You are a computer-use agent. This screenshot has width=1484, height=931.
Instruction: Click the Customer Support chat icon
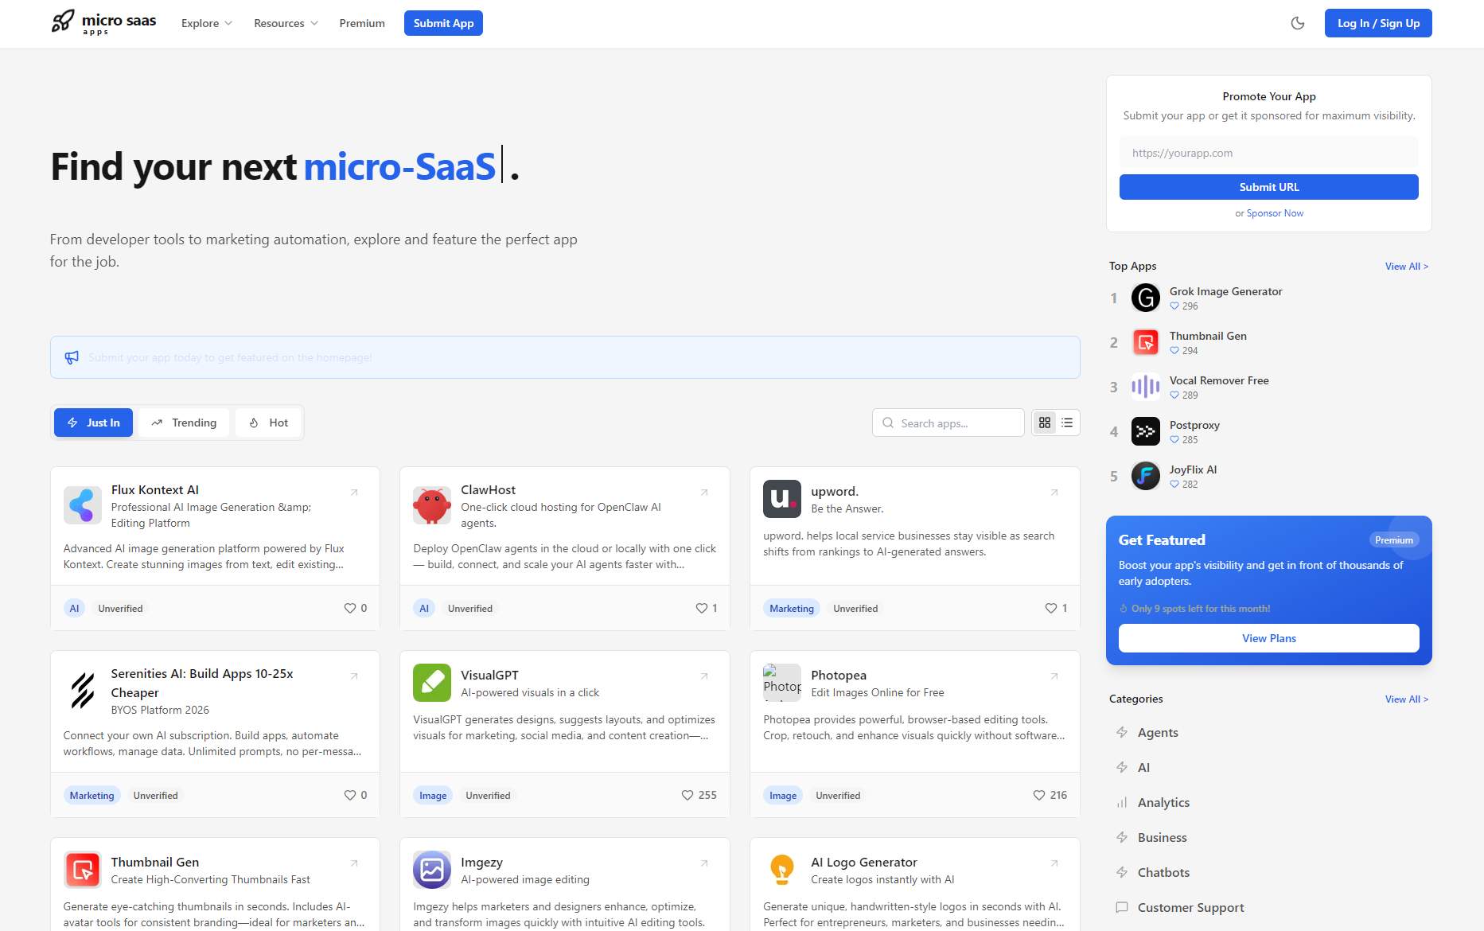coord(1123,907)
